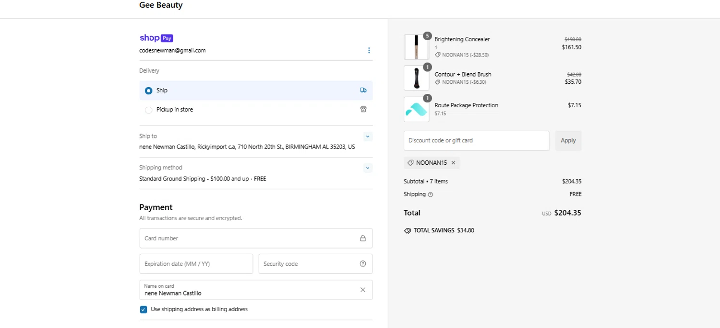Image resolution: width=720 pixels, height=328 pixels.
Task: Click the Total Savings tag icon
Action: click(408, 230)
